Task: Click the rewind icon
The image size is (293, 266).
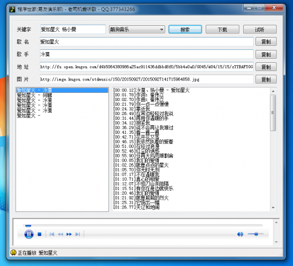Action: pos(60,234)
